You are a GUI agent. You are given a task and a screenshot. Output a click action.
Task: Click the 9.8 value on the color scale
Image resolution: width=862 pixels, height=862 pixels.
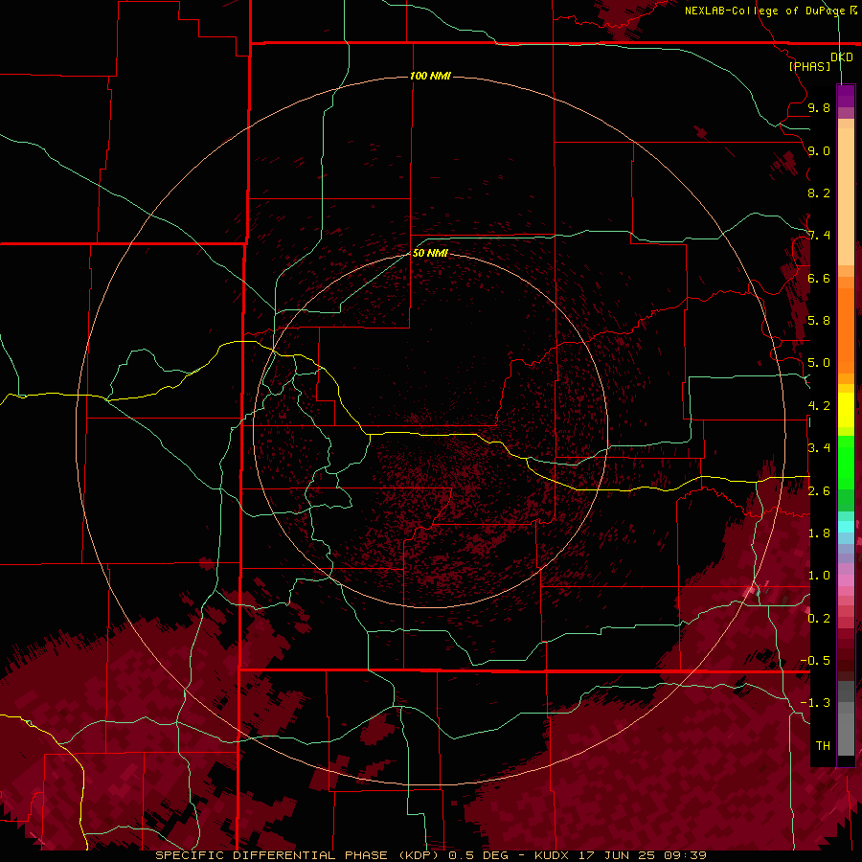(x=819, y=107)
